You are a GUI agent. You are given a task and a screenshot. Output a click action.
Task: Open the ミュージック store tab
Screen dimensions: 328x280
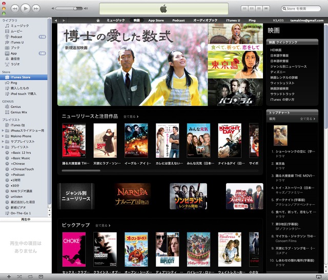[x=116, y=20]
